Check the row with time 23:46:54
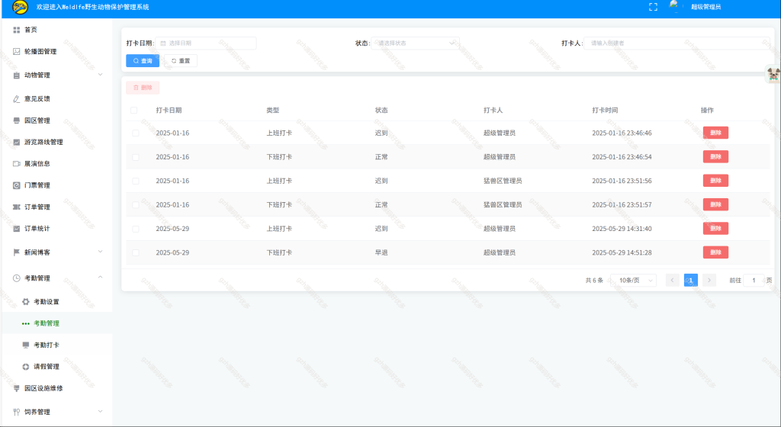 [x=136, y=157]
